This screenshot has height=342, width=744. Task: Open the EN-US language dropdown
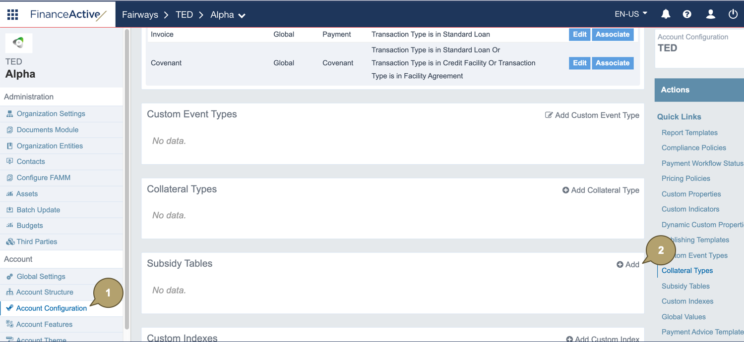point(631,14)
